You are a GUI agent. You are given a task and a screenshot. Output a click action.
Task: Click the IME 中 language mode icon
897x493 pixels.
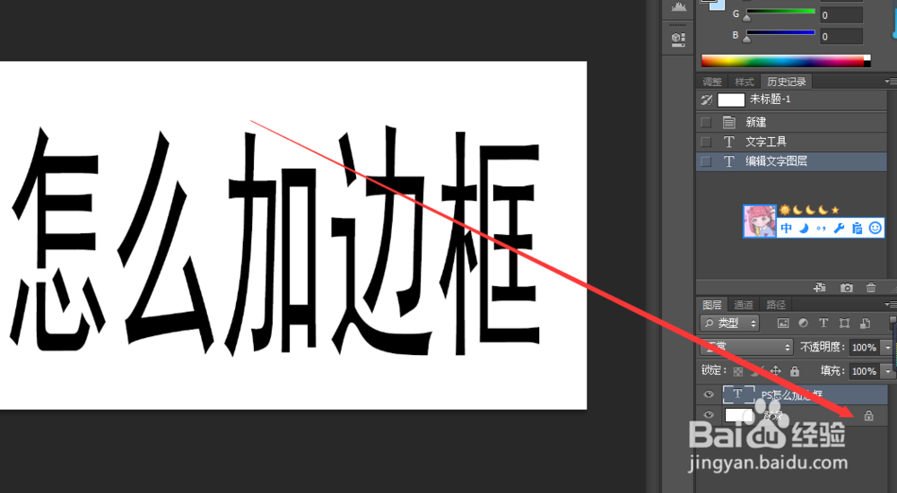[787, 229]
